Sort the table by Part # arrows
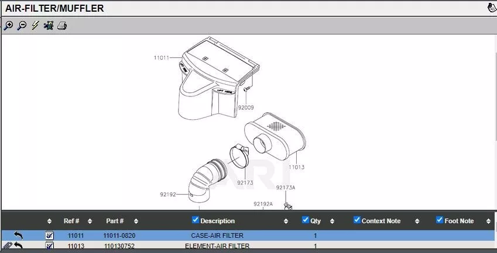This screenshot has height=253, width=497. tap(136, 221)
